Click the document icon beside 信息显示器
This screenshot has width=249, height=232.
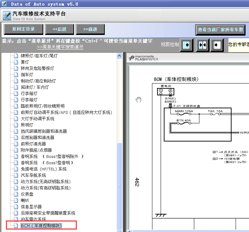pos(16,207)
